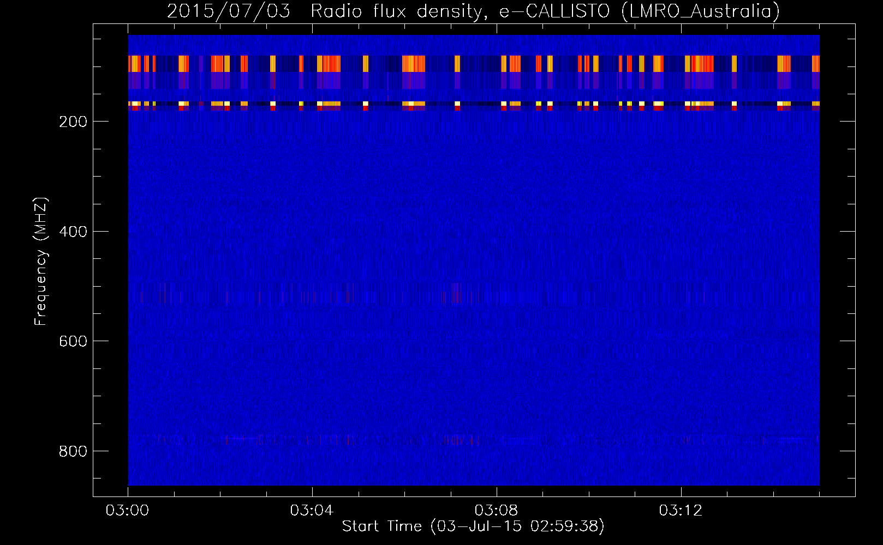This screenshot has height=545, width=883.
Task: Click the 600 frequency tick label
Action: pos(73,341)
